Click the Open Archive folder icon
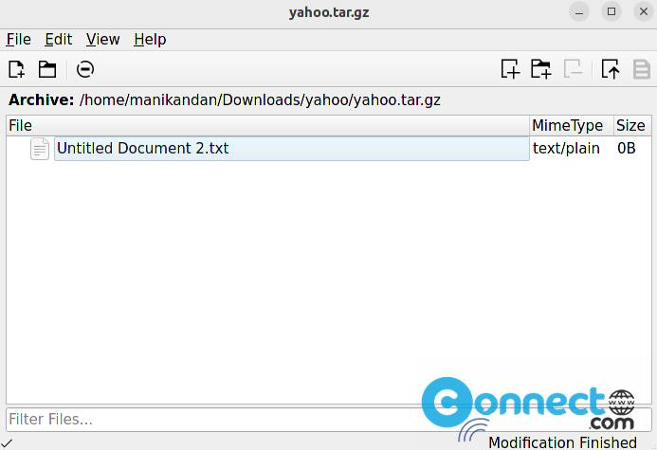This screenshot has width=657, height=450. pyautogui.click(x=47, y=69)
